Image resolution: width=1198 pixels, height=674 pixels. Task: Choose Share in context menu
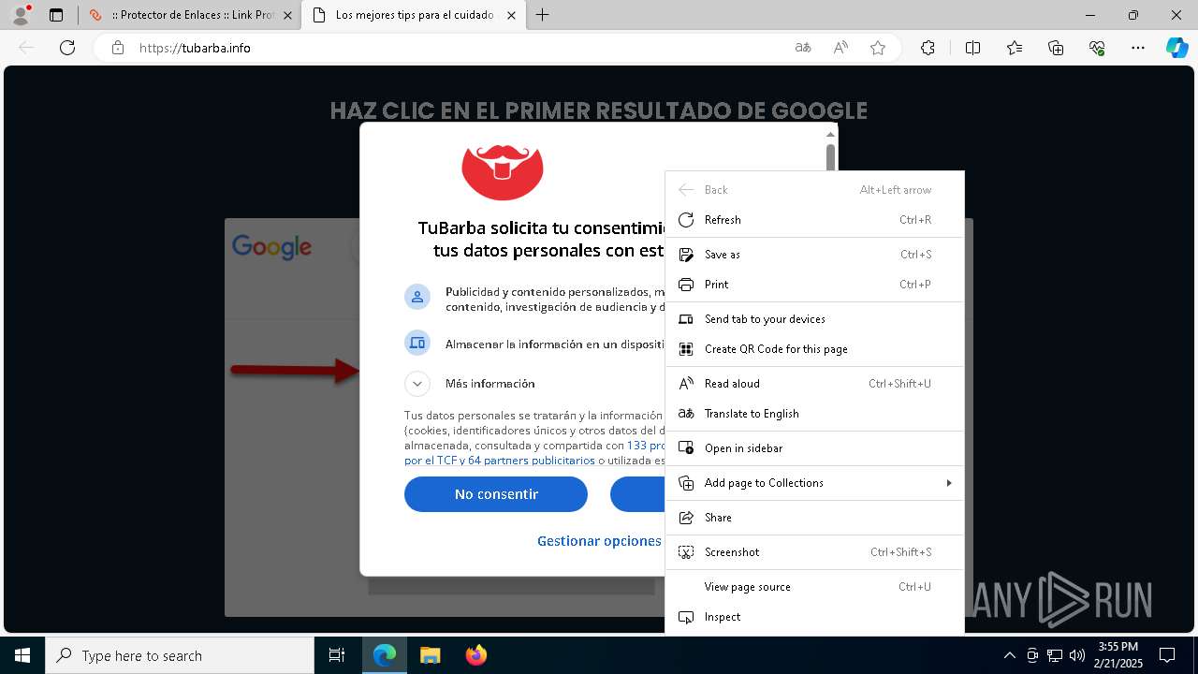pyautogui.click(x=814, y=518)
